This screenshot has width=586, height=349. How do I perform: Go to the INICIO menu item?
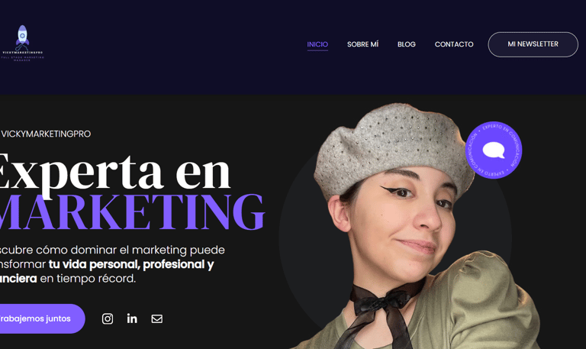pyautogui.click(x=317, y=44)
